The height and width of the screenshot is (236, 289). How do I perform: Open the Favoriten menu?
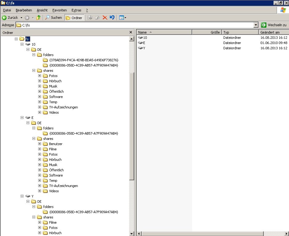point(60,10)
